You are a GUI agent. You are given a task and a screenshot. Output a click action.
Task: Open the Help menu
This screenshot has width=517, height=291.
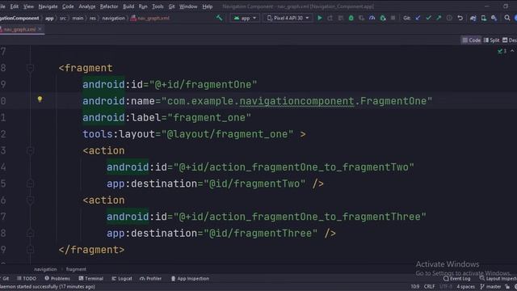(x=208, y=6)
